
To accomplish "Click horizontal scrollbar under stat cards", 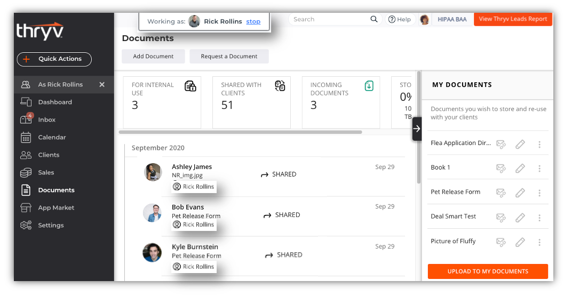I will tap(241, 132).
